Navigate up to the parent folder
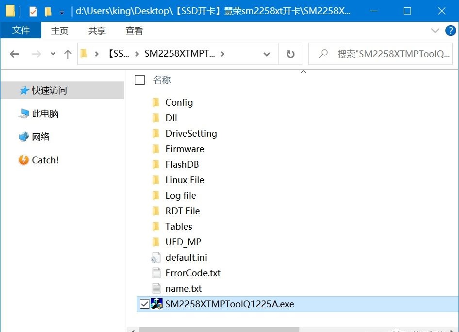Screen dimensions: 459x332 [x=67, y=54]
